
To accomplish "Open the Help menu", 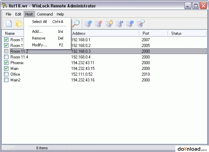I will [60, 14].
